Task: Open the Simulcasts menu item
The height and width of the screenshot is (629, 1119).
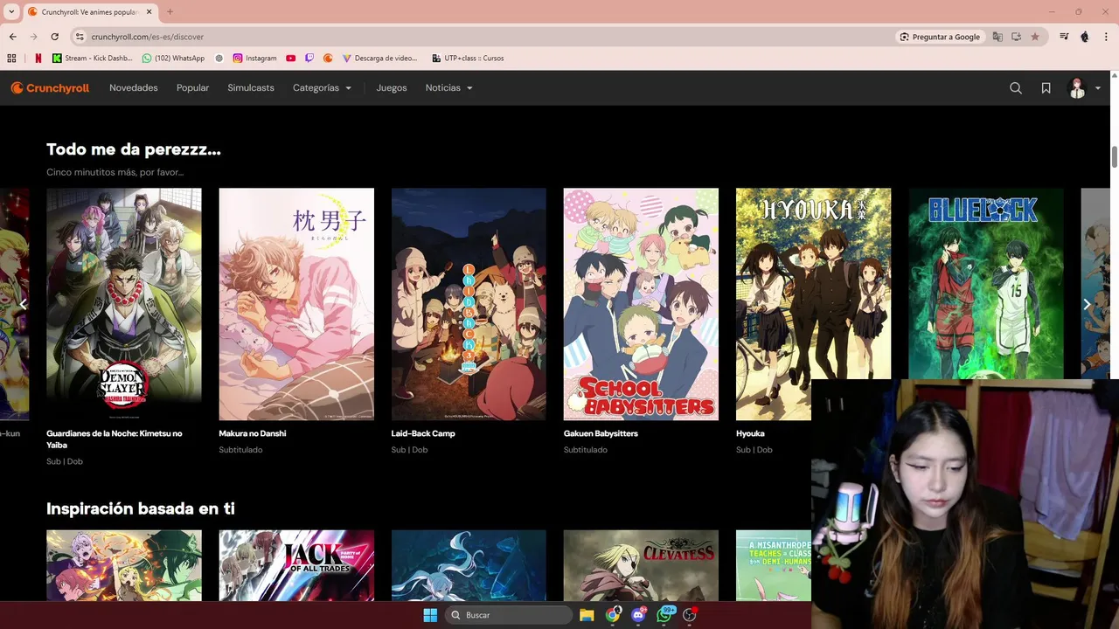Action: tap(251, 88)
